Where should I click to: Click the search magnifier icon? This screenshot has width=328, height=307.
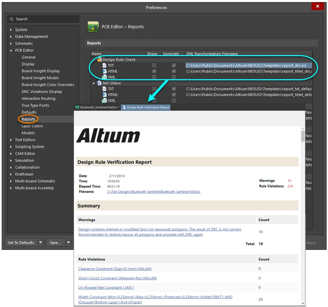point(12,19)
